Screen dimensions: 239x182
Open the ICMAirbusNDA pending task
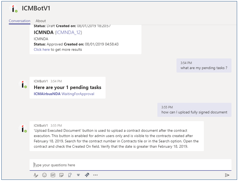click(47, 94)
